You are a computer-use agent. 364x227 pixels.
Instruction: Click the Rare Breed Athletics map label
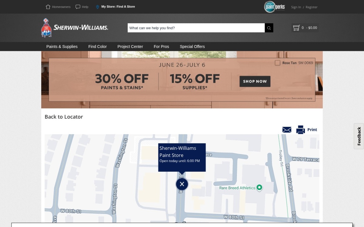click(x=237, y=188)
